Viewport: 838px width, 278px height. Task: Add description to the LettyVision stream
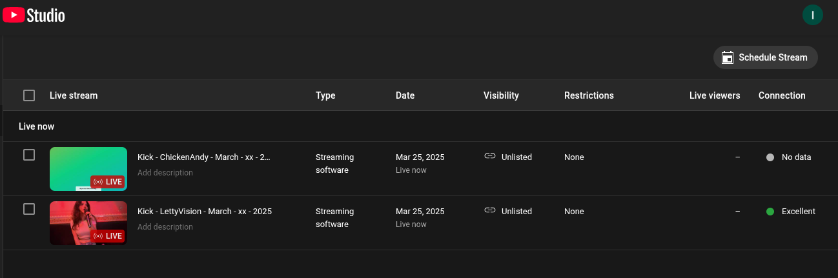[x=165, y=227]
